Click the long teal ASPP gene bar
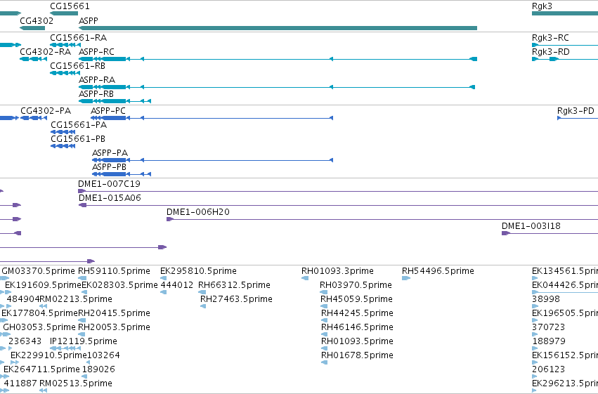This screenshot has width=598, height=394. (x=278, y=28)
